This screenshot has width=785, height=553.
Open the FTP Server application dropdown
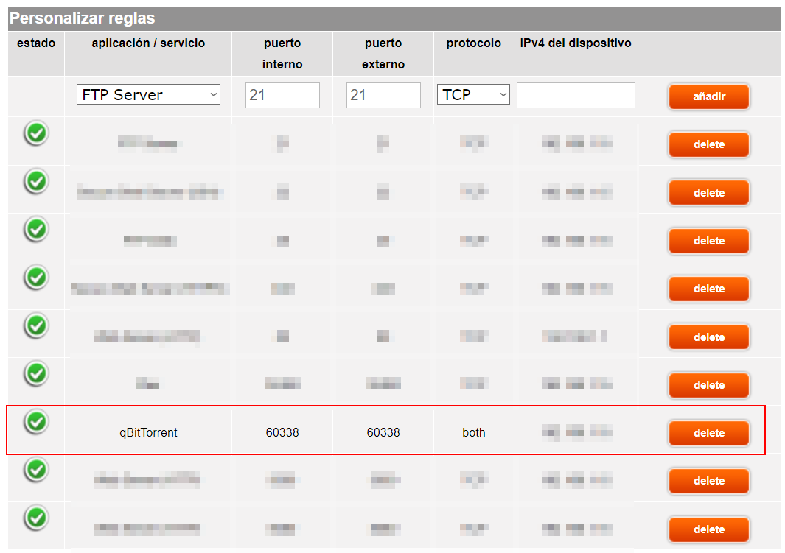148,95
